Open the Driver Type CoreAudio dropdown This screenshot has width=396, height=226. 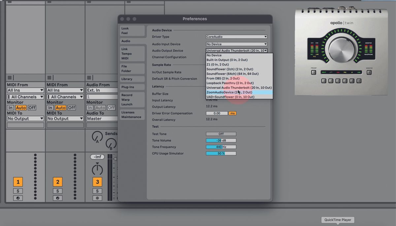[236, 37]
